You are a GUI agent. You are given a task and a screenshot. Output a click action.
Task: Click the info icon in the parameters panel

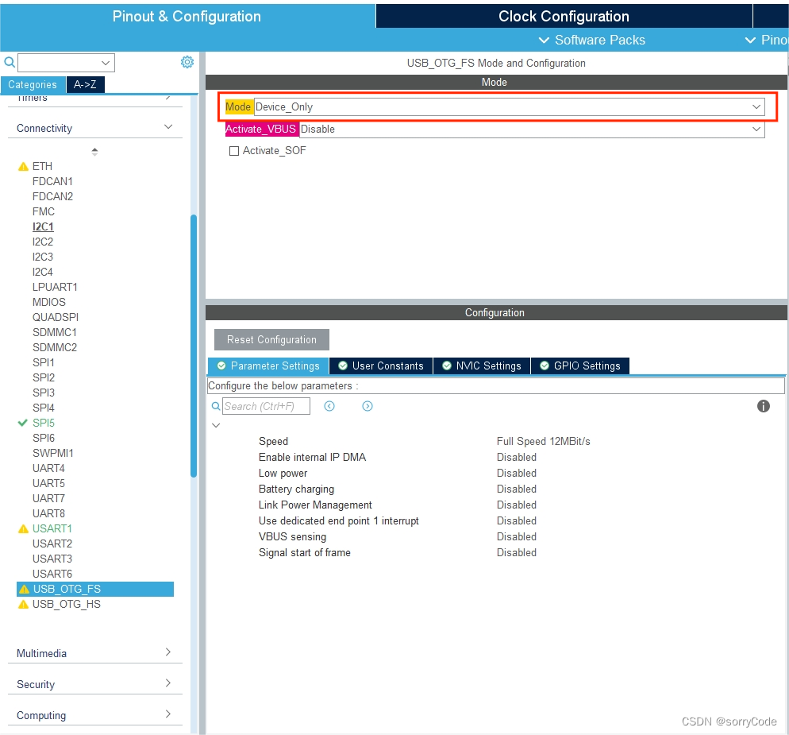(x=764, y=406)
